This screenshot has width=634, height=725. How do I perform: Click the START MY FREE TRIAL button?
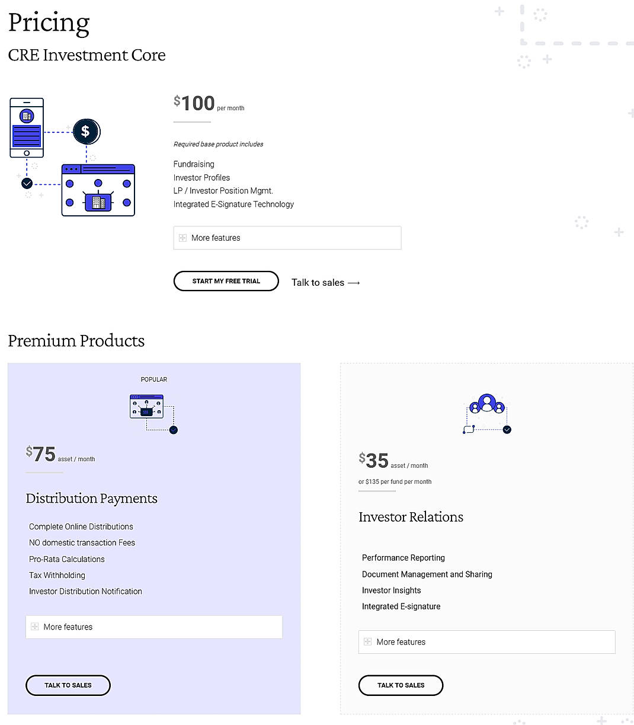[x=226, y=281]
